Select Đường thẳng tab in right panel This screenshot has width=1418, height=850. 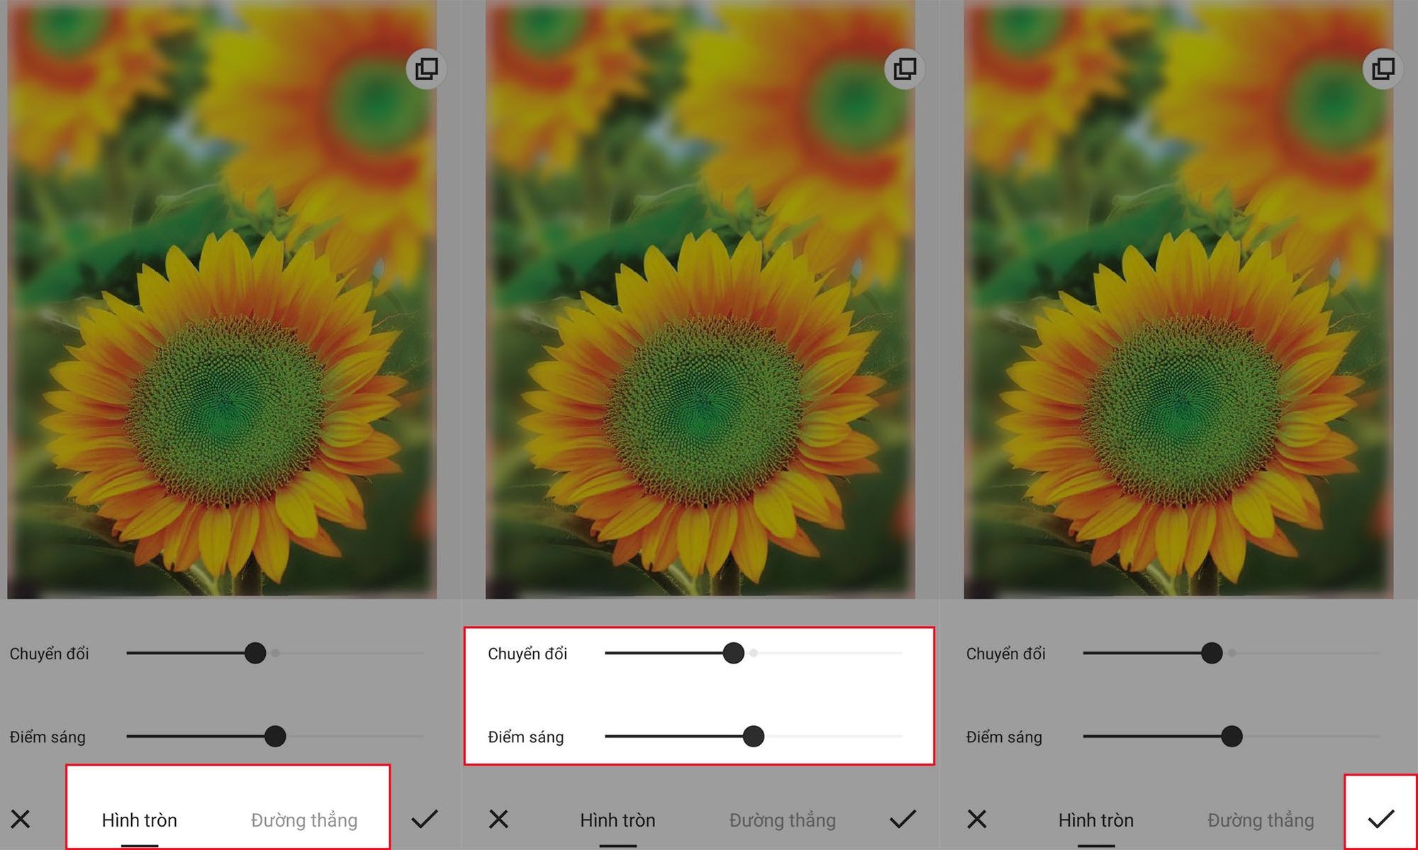pos(1261,820)
